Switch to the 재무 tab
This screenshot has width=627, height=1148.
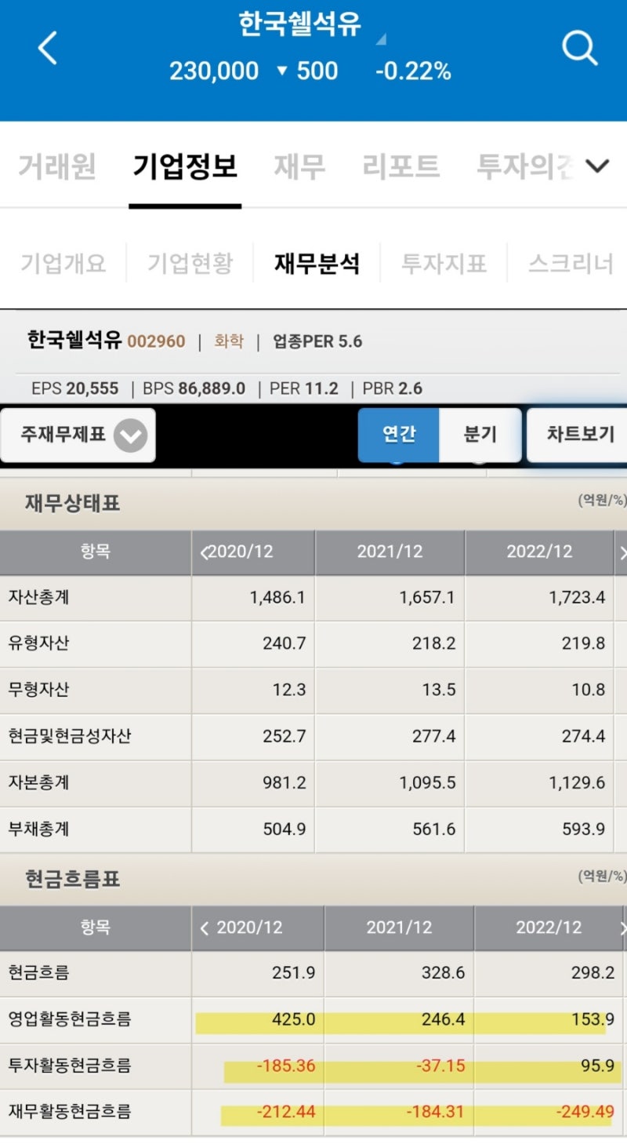click(x=299, y=166)
